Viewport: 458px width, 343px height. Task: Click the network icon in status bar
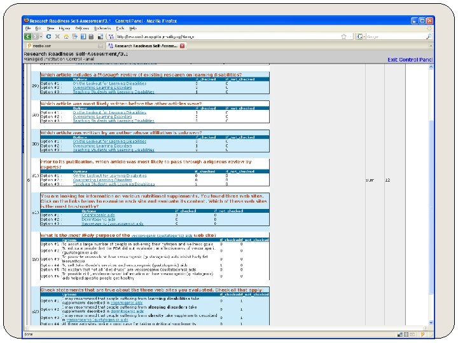tap(400, 334)
